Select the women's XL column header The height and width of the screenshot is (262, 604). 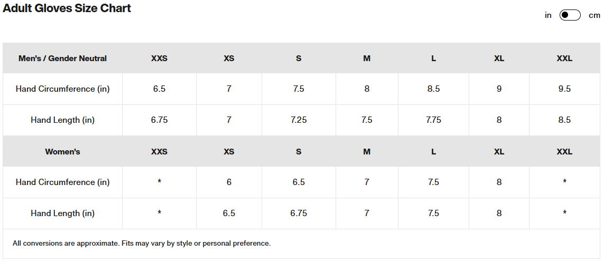(499, 152)
